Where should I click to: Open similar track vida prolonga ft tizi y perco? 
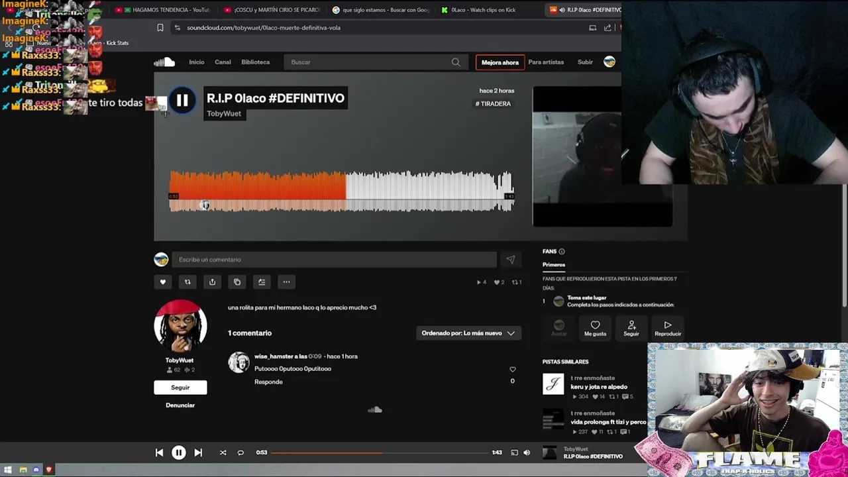click(x=608, y=422)
